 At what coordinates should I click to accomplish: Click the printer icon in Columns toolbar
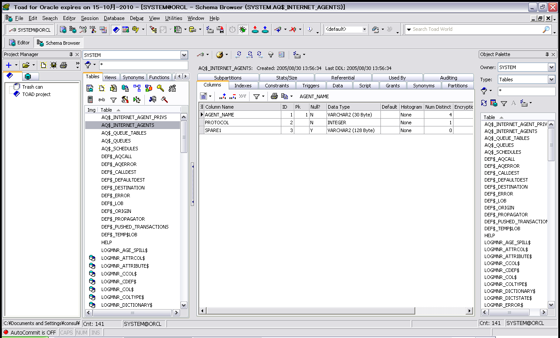click(274, 96)
